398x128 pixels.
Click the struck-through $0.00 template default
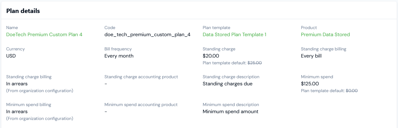352,91
